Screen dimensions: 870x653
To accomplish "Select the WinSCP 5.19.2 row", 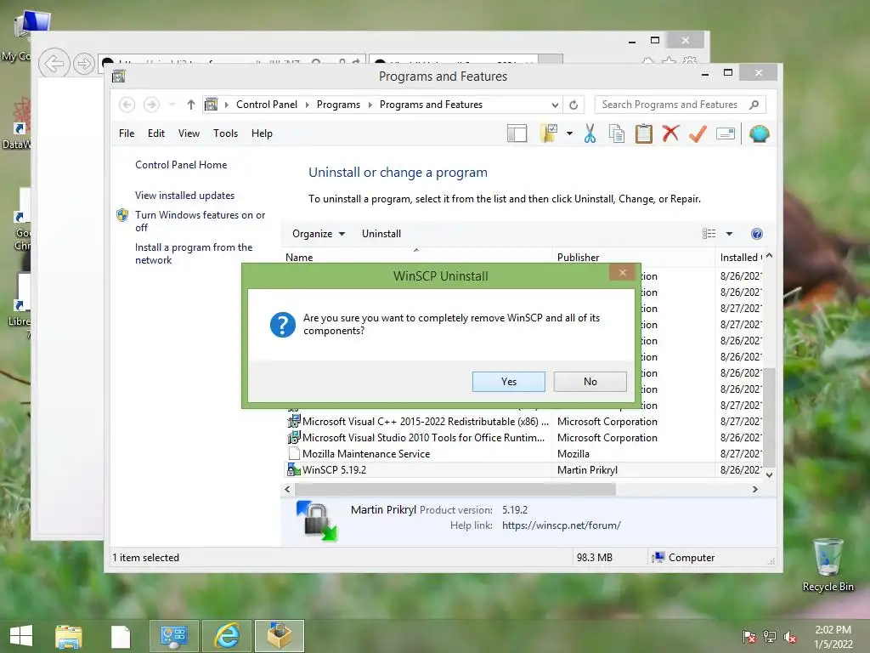I will click(x=524, y=469).
